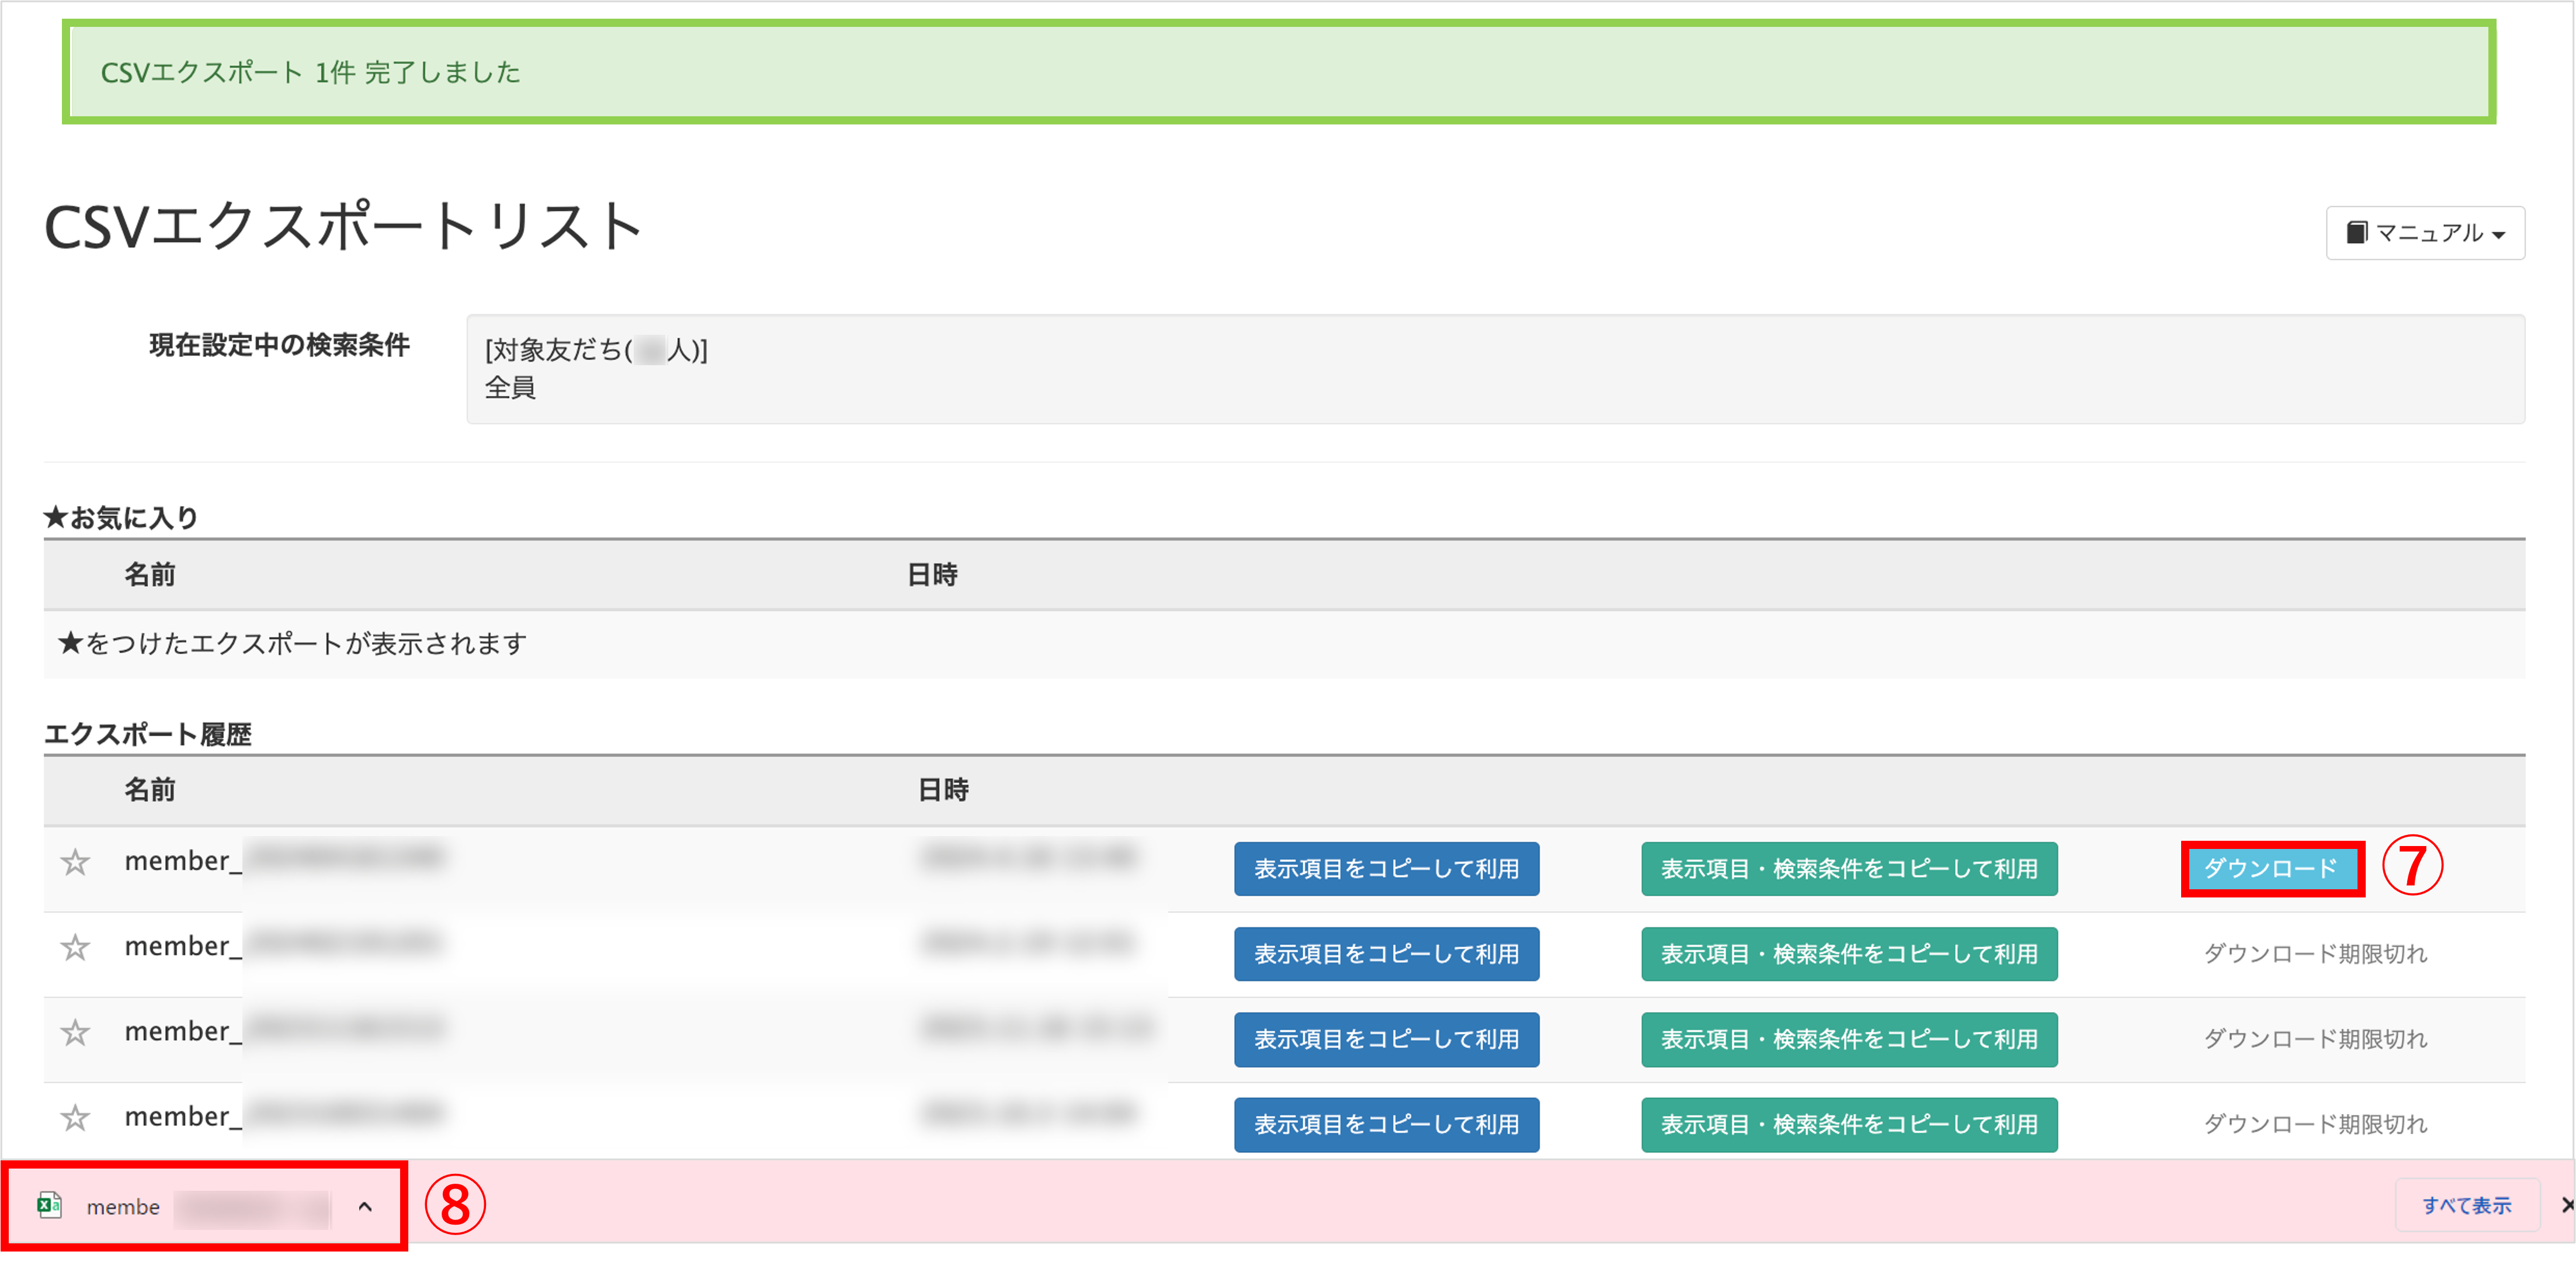Expand the downloaded file's options chevron

coord(366,1207)
